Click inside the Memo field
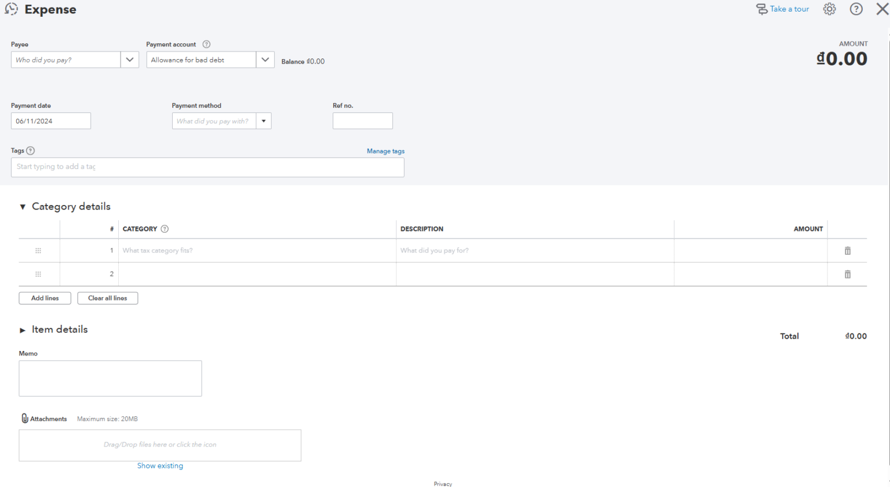Screen dimensions: 890x487 point(110,378)
